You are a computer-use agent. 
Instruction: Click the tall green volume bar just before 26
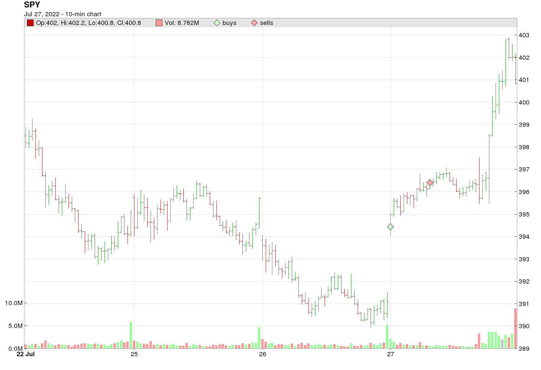pos(259,338)
